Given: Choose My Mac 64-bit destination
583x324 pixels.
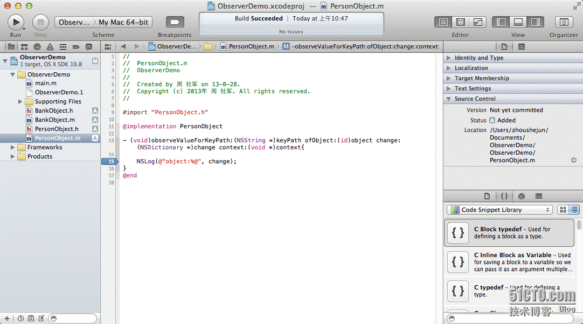Looking at the screenshot, I should (x=123, y=22).
